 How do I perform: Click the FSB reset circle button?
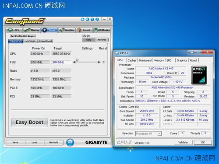click(104, 62)
